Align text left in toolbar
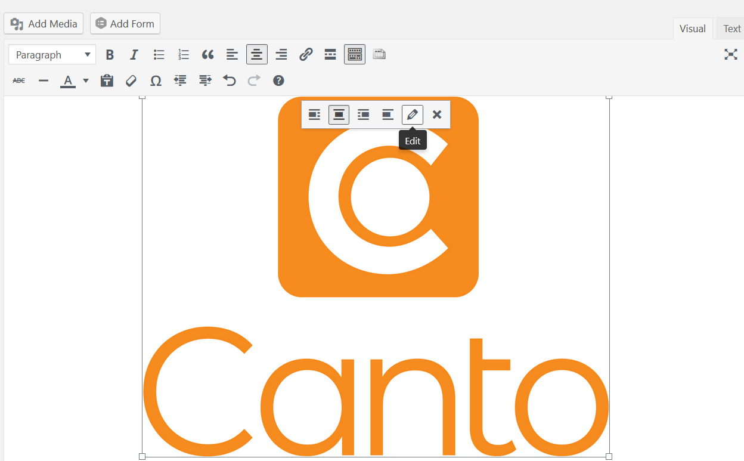744x461 pixels. coord(232,55)
